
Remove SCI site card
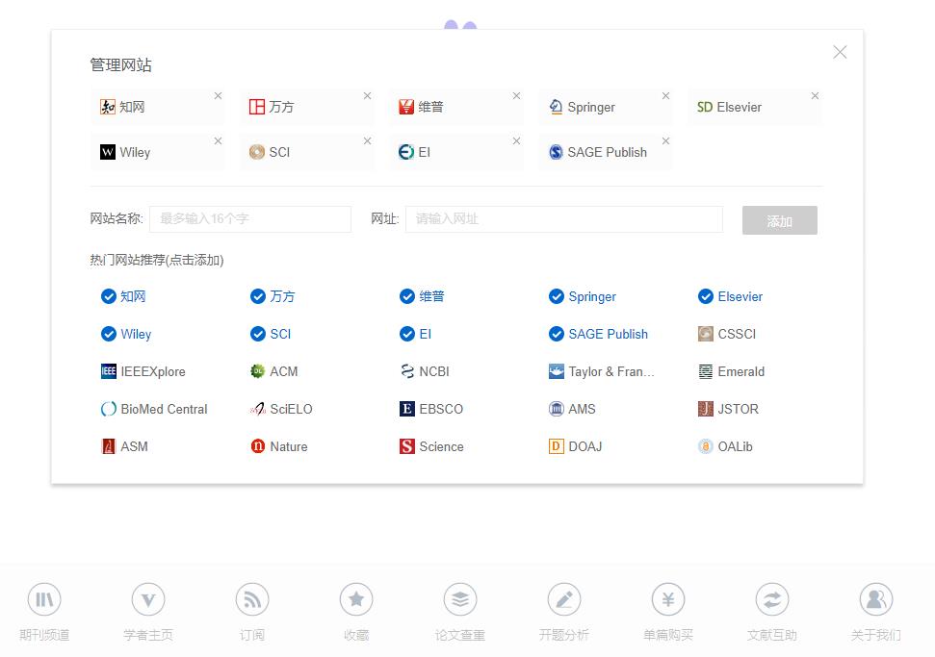[x=367, y=141]
